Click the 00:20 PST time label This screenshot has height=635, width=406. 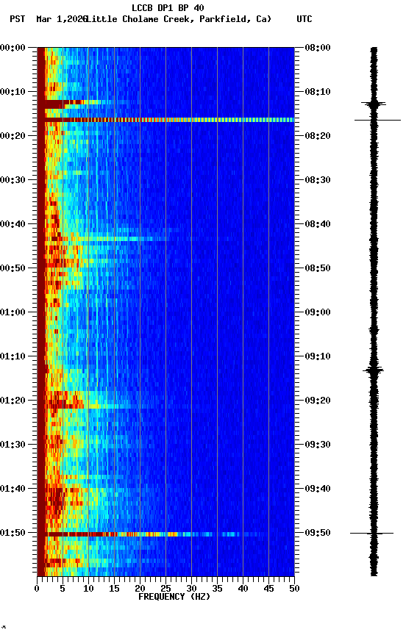[x=13, y=136]
